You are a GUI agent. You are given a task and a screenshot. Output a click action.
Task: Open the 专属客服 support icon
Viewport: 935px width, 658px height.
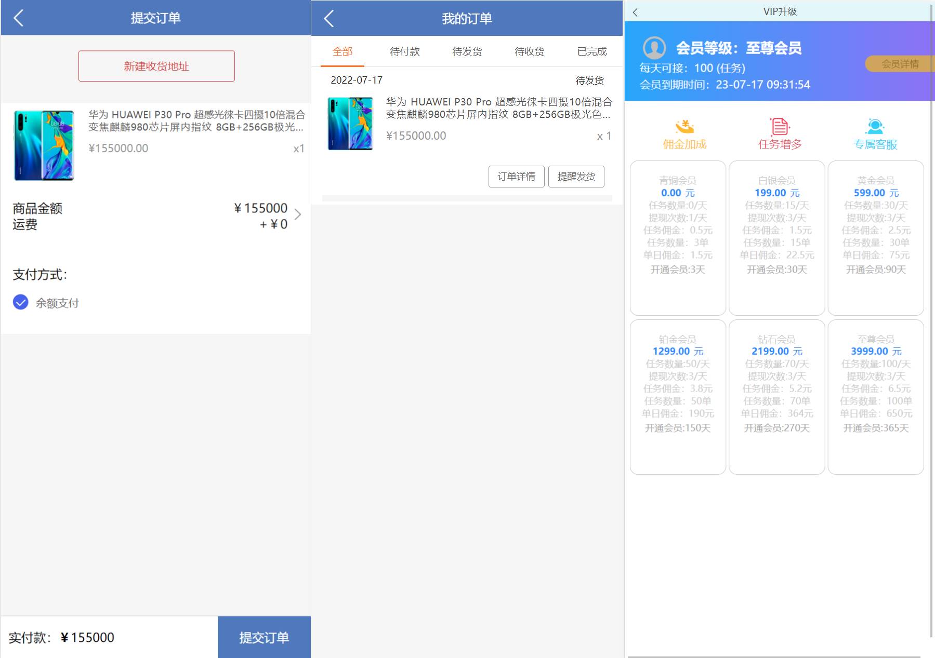[x=875, y=127]
